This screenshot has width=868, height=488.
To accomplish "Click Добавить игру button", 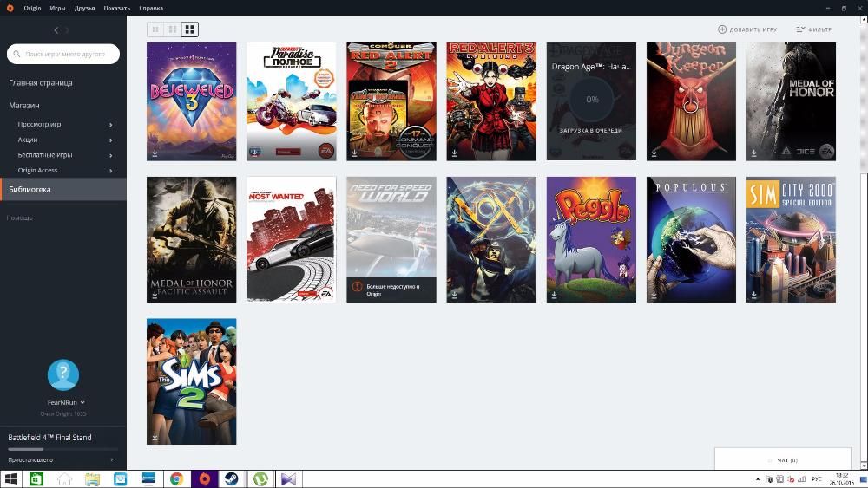I will click(x=747, y=29).
